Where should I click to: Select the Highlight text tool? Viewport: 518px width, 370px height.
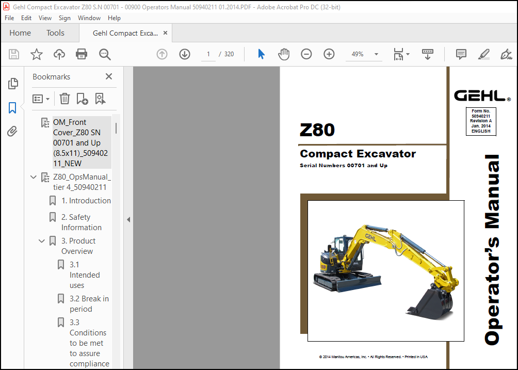pyautogui.click(x=483, y=54)
